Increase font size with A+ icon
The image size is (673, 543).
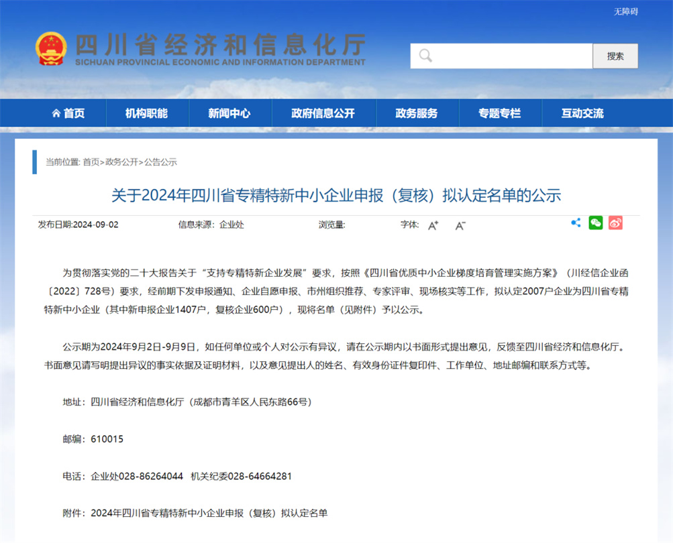coord(433,225)
